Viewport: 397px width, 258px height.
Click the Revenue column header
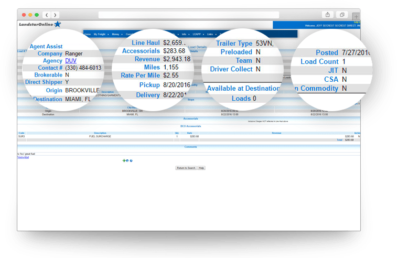[276, 133]
